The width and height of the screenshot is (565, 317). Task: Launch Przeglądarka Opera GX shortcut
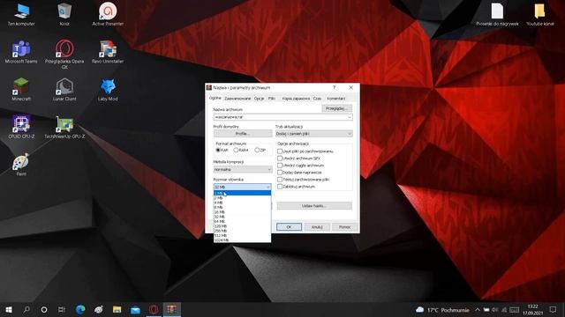(64, 55)
